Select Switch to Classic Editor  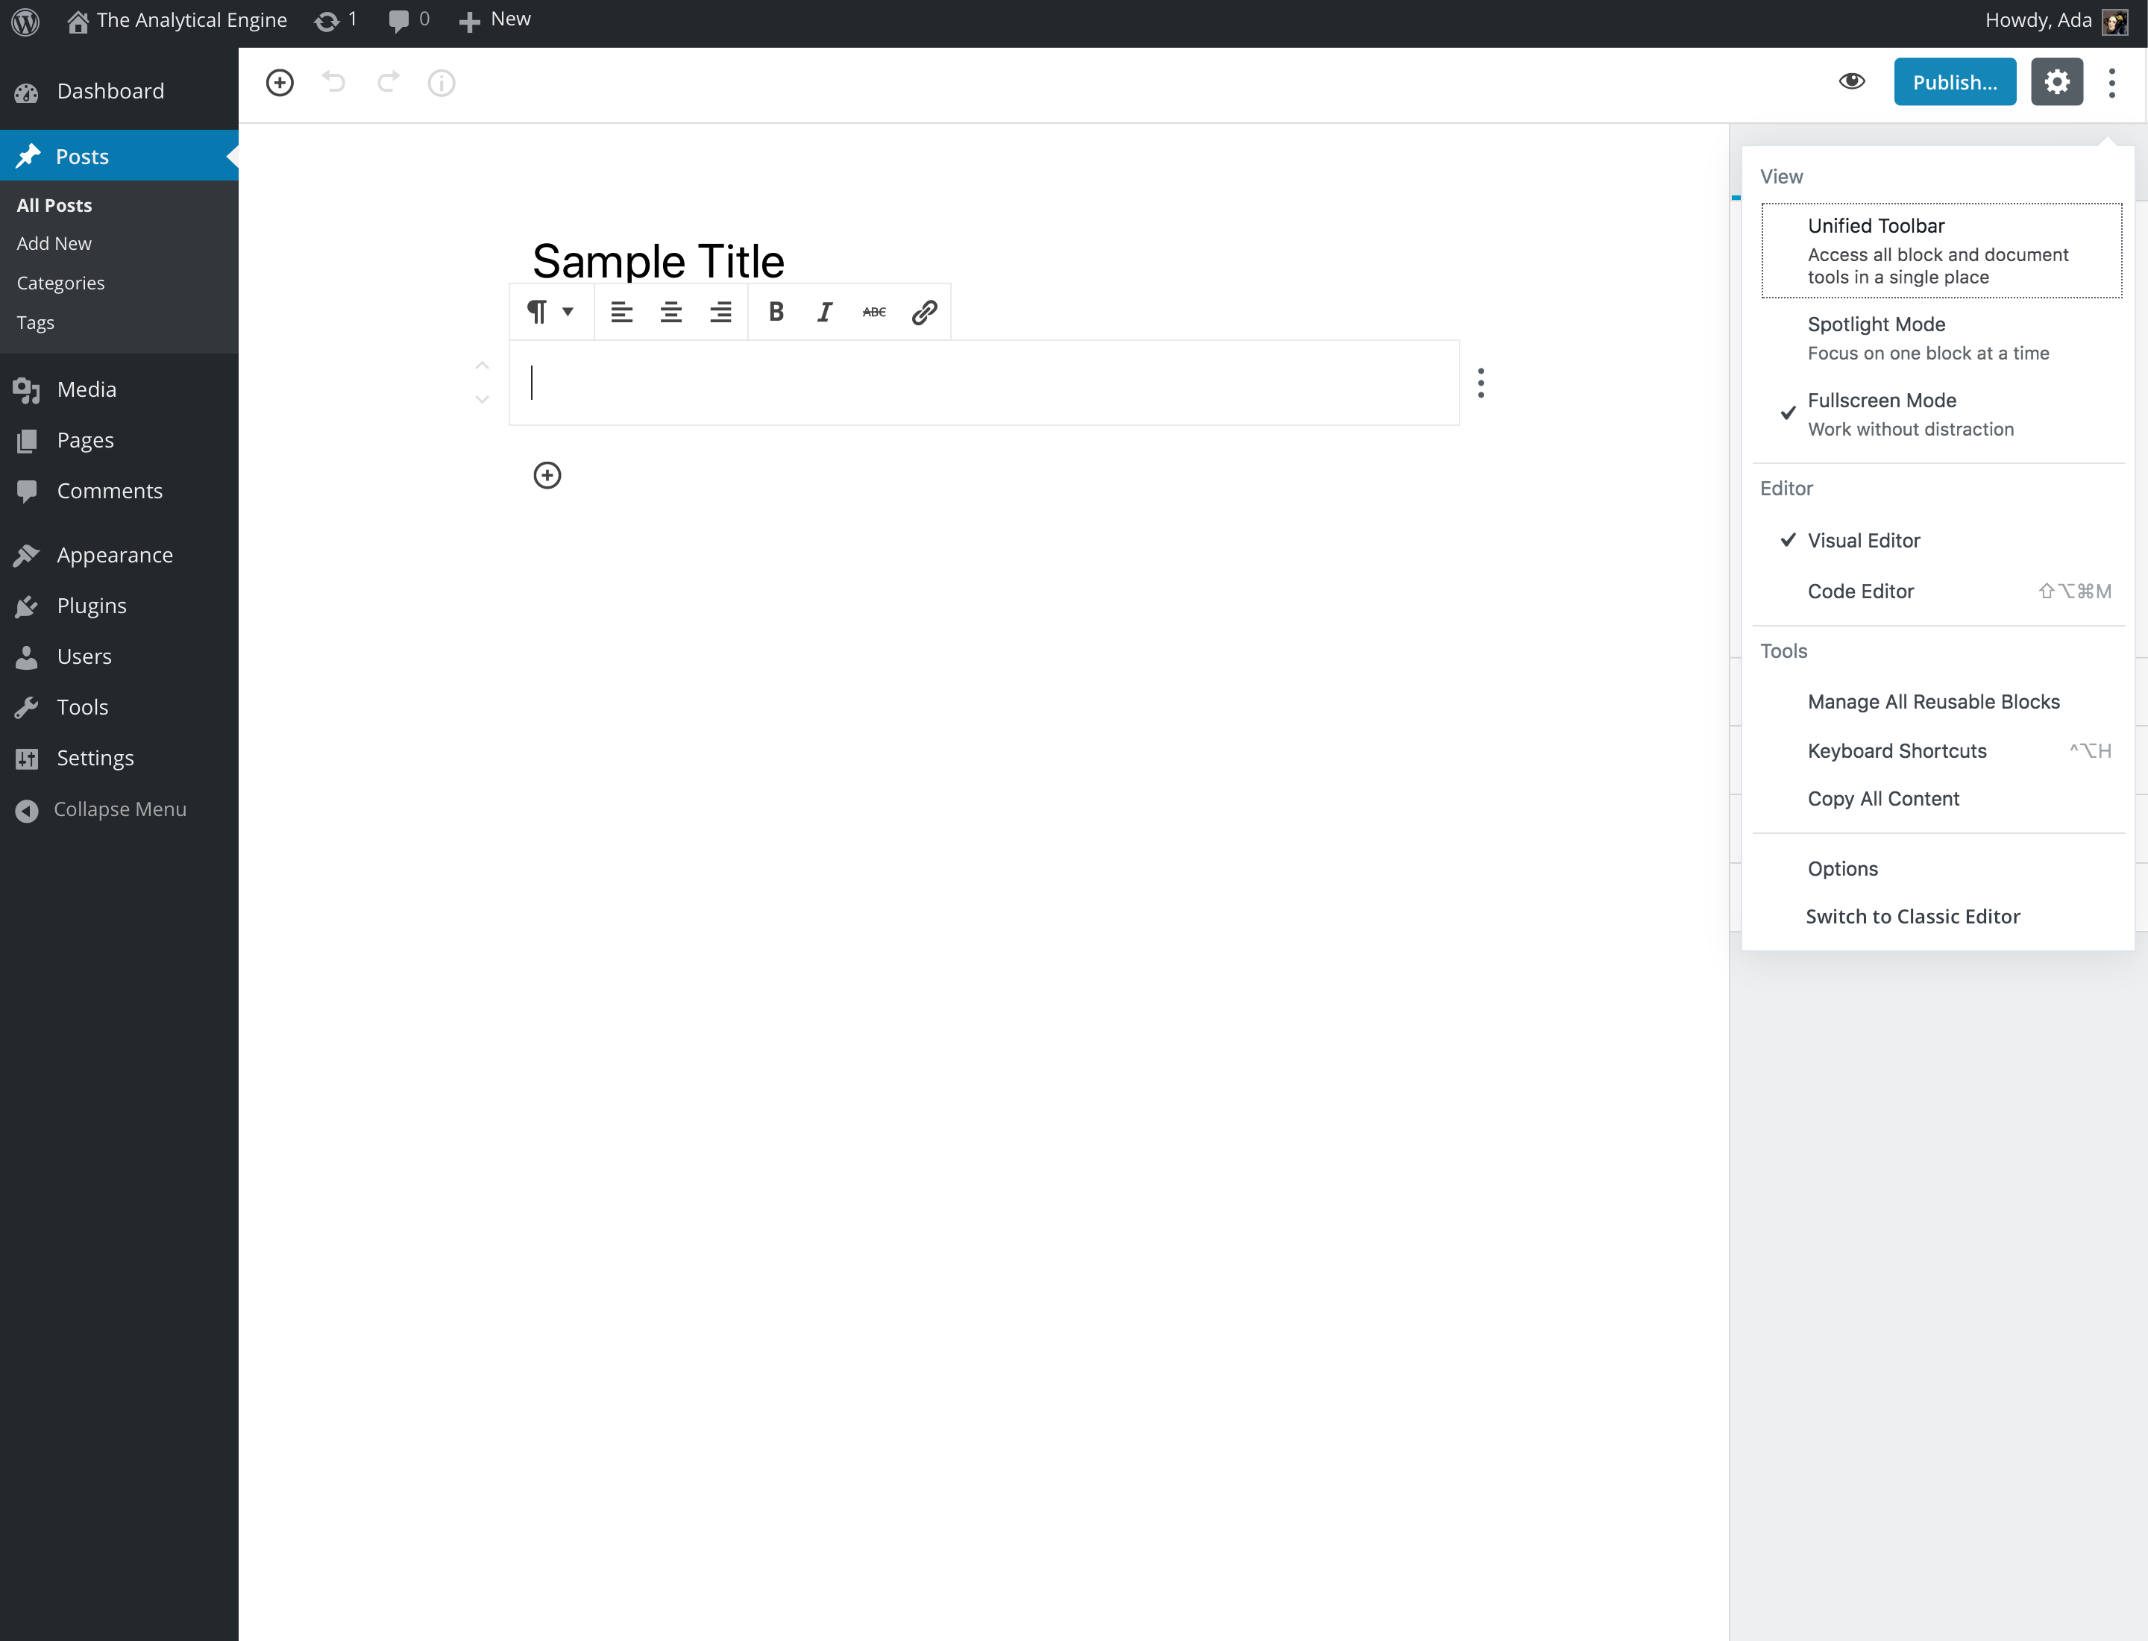pos(1914,916)
